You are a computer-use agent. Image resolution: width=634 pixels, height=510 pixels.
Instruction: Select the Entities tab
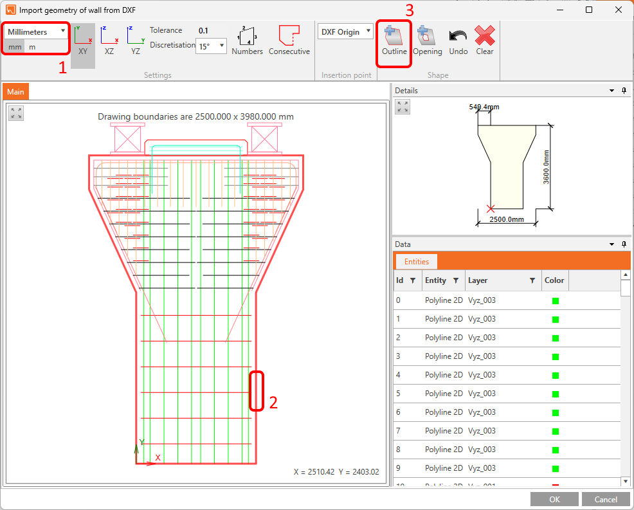click(x=416, y=261)
